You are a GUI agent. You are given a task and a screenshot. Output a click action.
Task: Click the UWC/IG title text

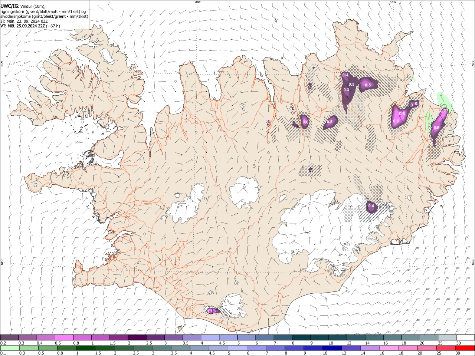9,6
